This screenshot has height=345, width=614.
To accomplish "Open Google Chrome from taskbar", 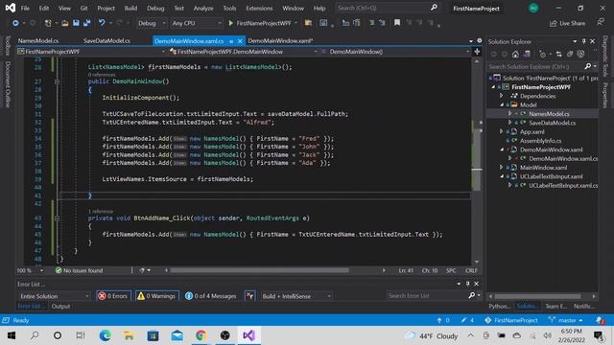I will (x=201, y=335).
